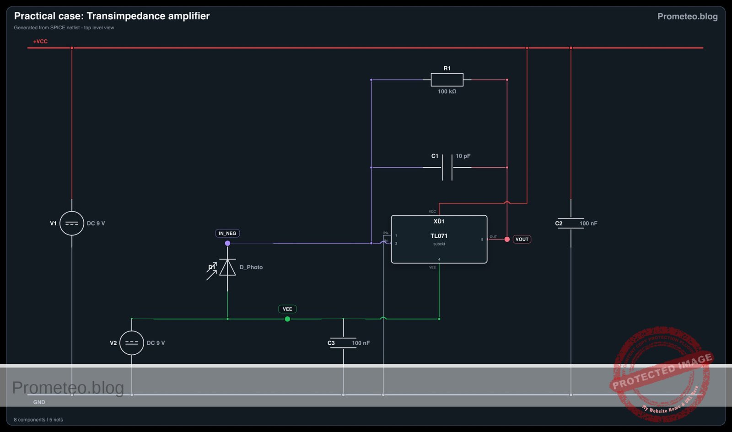Click the XU1 designator on the op-amp
The height and width of the screenshot is (432, 732).
439,221
